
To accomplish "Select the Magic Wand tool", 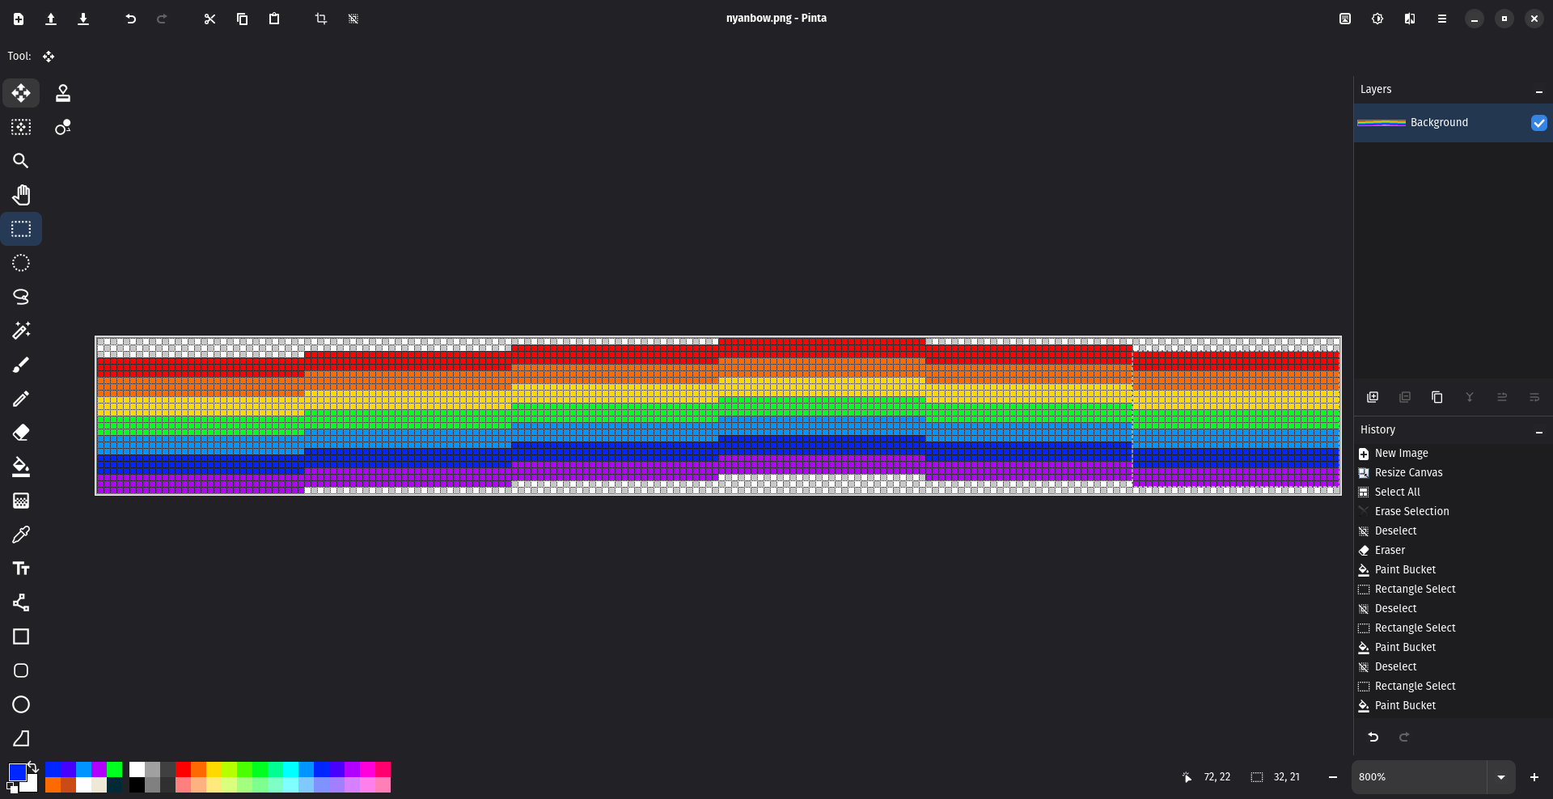I will tap(21, 331).
